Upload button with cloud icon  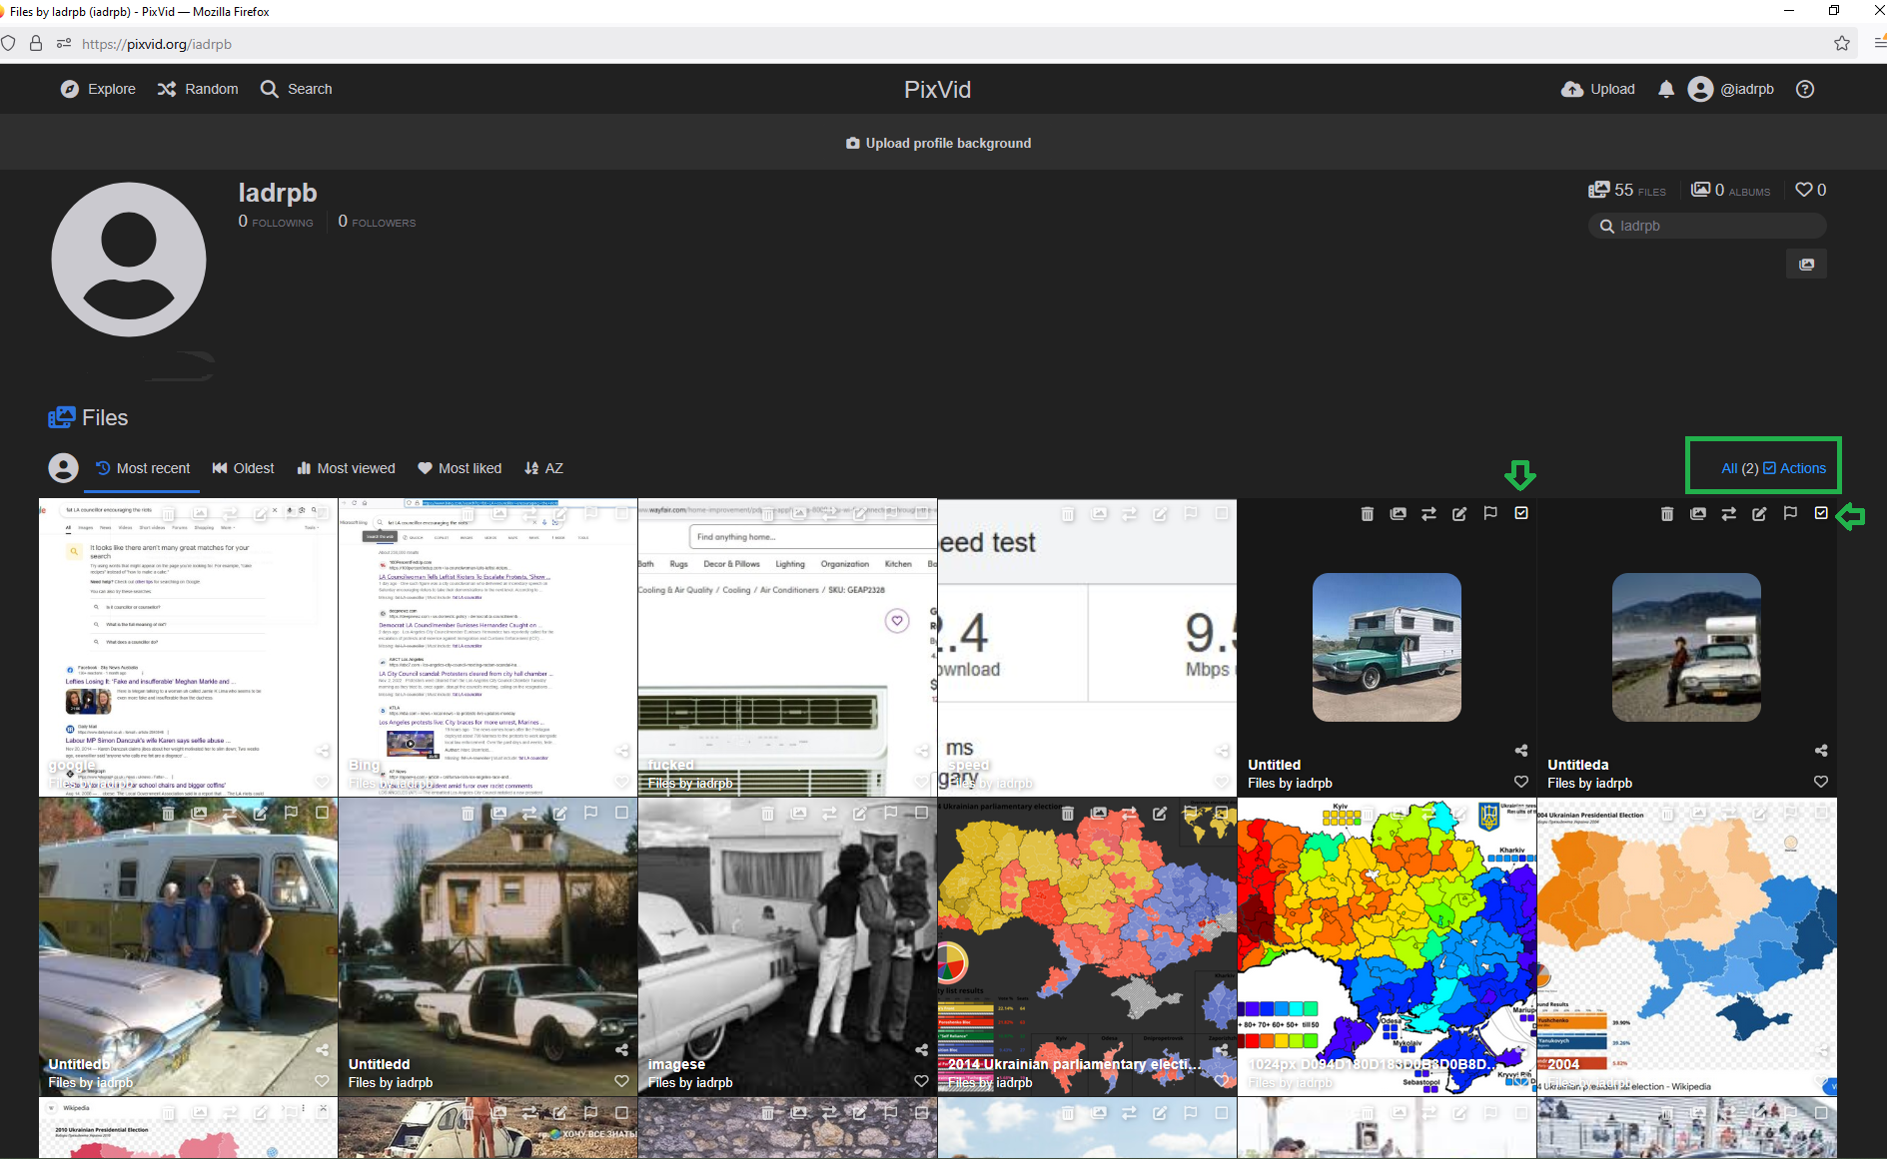[1598, 89]
